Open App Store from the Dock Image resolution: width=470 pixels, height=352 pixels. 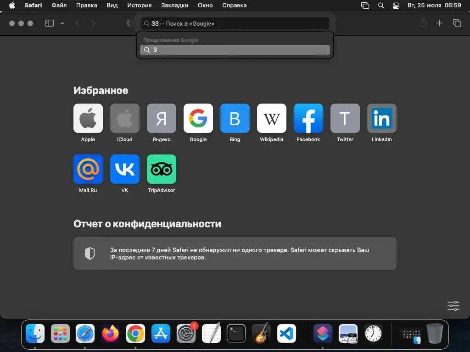[161, 333]
